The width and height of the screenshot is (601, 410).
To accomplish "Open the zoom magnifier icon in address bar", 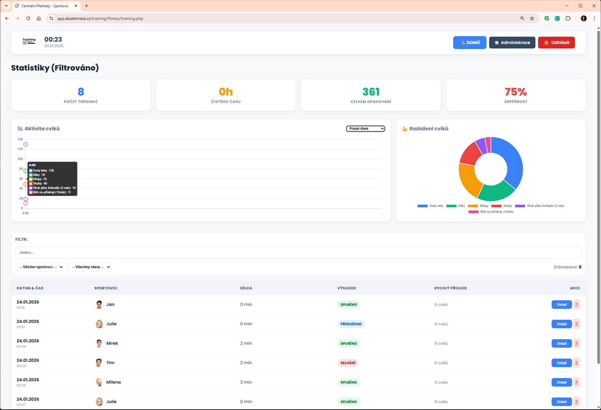I will [x=522, y=19].
